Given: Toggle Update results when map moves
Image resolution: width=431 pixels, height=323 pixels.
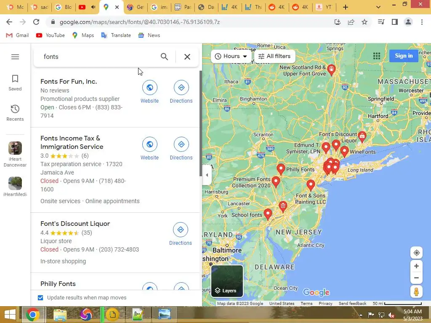Looking at the screenshot, I should tap(40, 298).
